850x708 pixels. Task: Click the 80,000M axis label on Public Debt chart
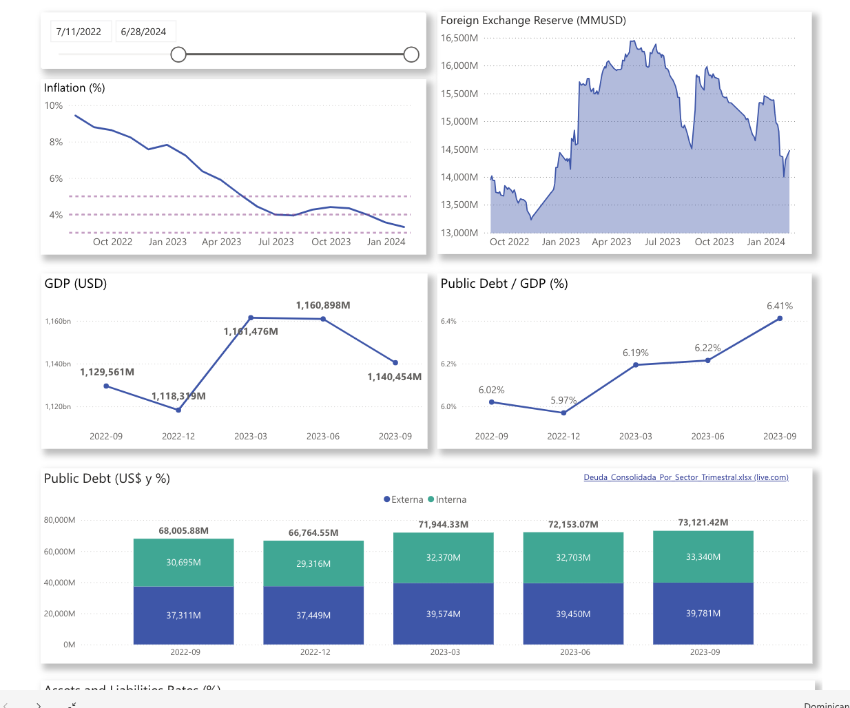(x=60, y=520)
